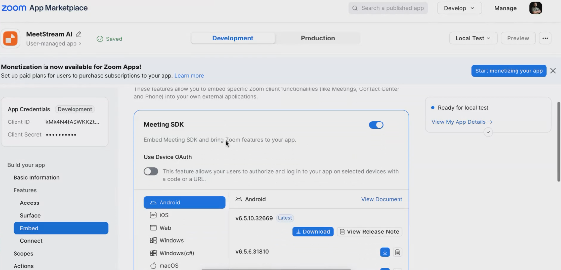Open View My App Details link
Image resolution: width=561 pixels, height=270 pixels.
pyautogui.click(x=462, y=122)
